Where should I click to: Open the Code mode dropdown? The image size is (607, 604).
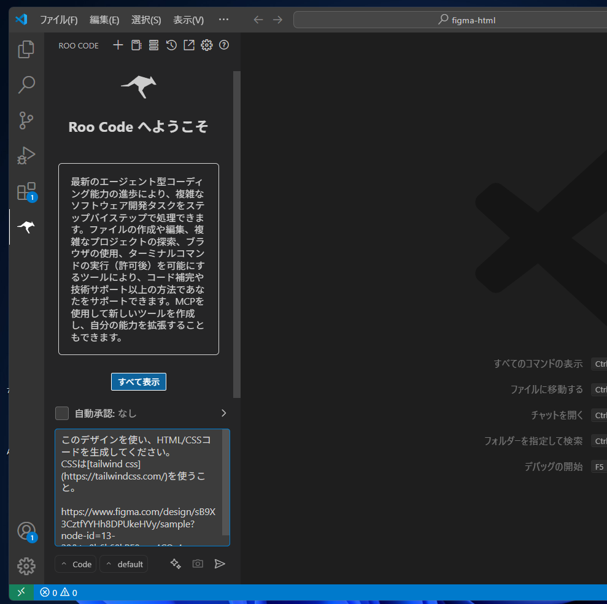click(x=76, y=564)
